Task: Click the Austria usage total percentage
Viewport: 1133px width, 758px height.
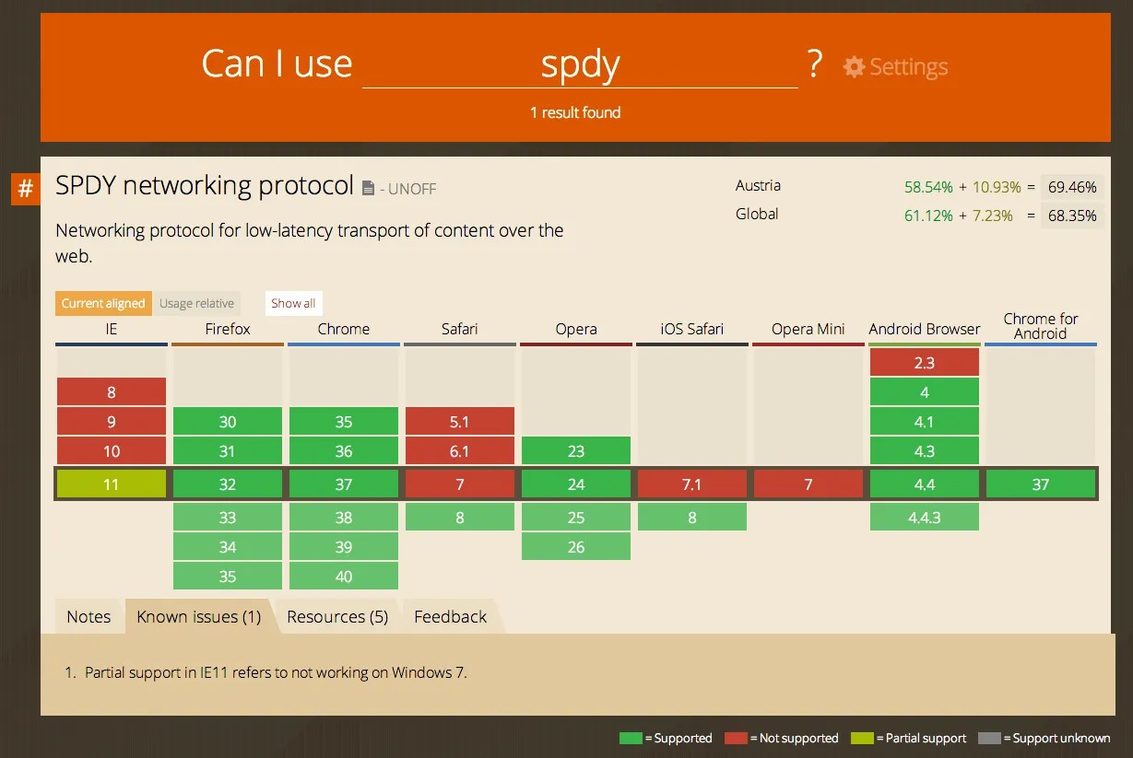Action: click(1072, 186)
